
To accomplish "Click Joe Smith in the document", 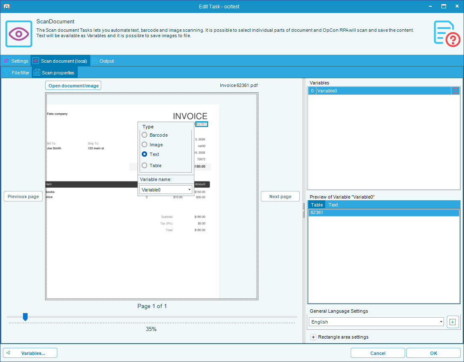I will tap(54, 148).
